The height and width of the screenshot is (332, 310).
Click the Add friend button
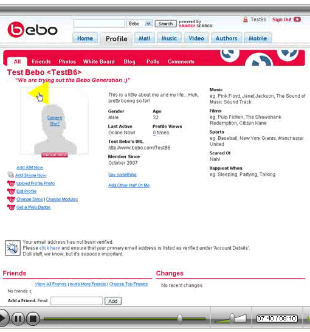tap(113, 301)
